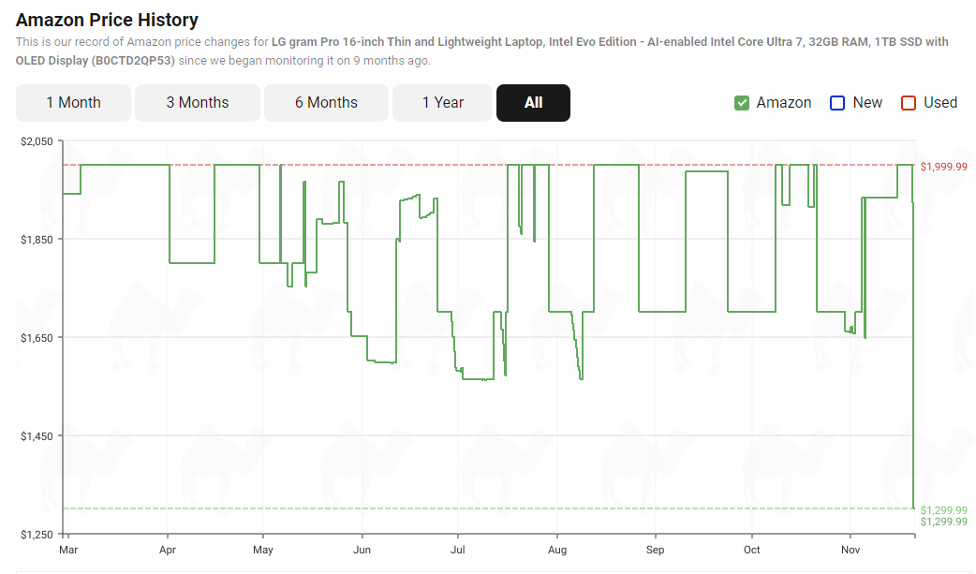The image size is (976, 574).
Task: Uncheck the Amazon price checkbox
Action: [x=741, y=103]
